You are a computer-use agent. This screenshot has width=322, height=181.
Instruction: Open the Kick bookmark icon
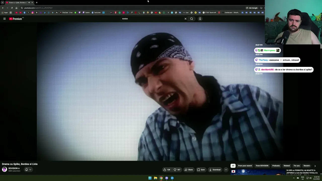pyautogui.click(x=75, y=13)
